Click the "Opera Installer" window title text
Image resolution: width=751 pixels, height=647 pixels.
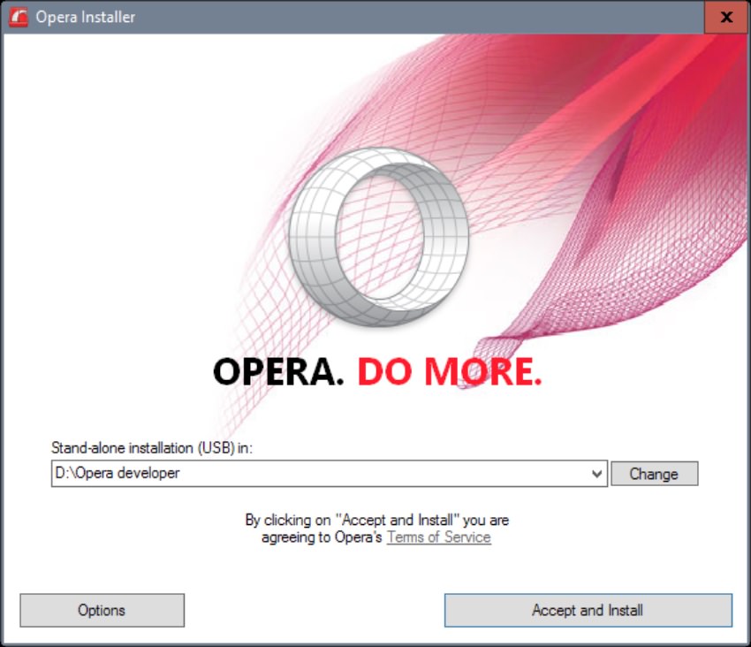86,17
